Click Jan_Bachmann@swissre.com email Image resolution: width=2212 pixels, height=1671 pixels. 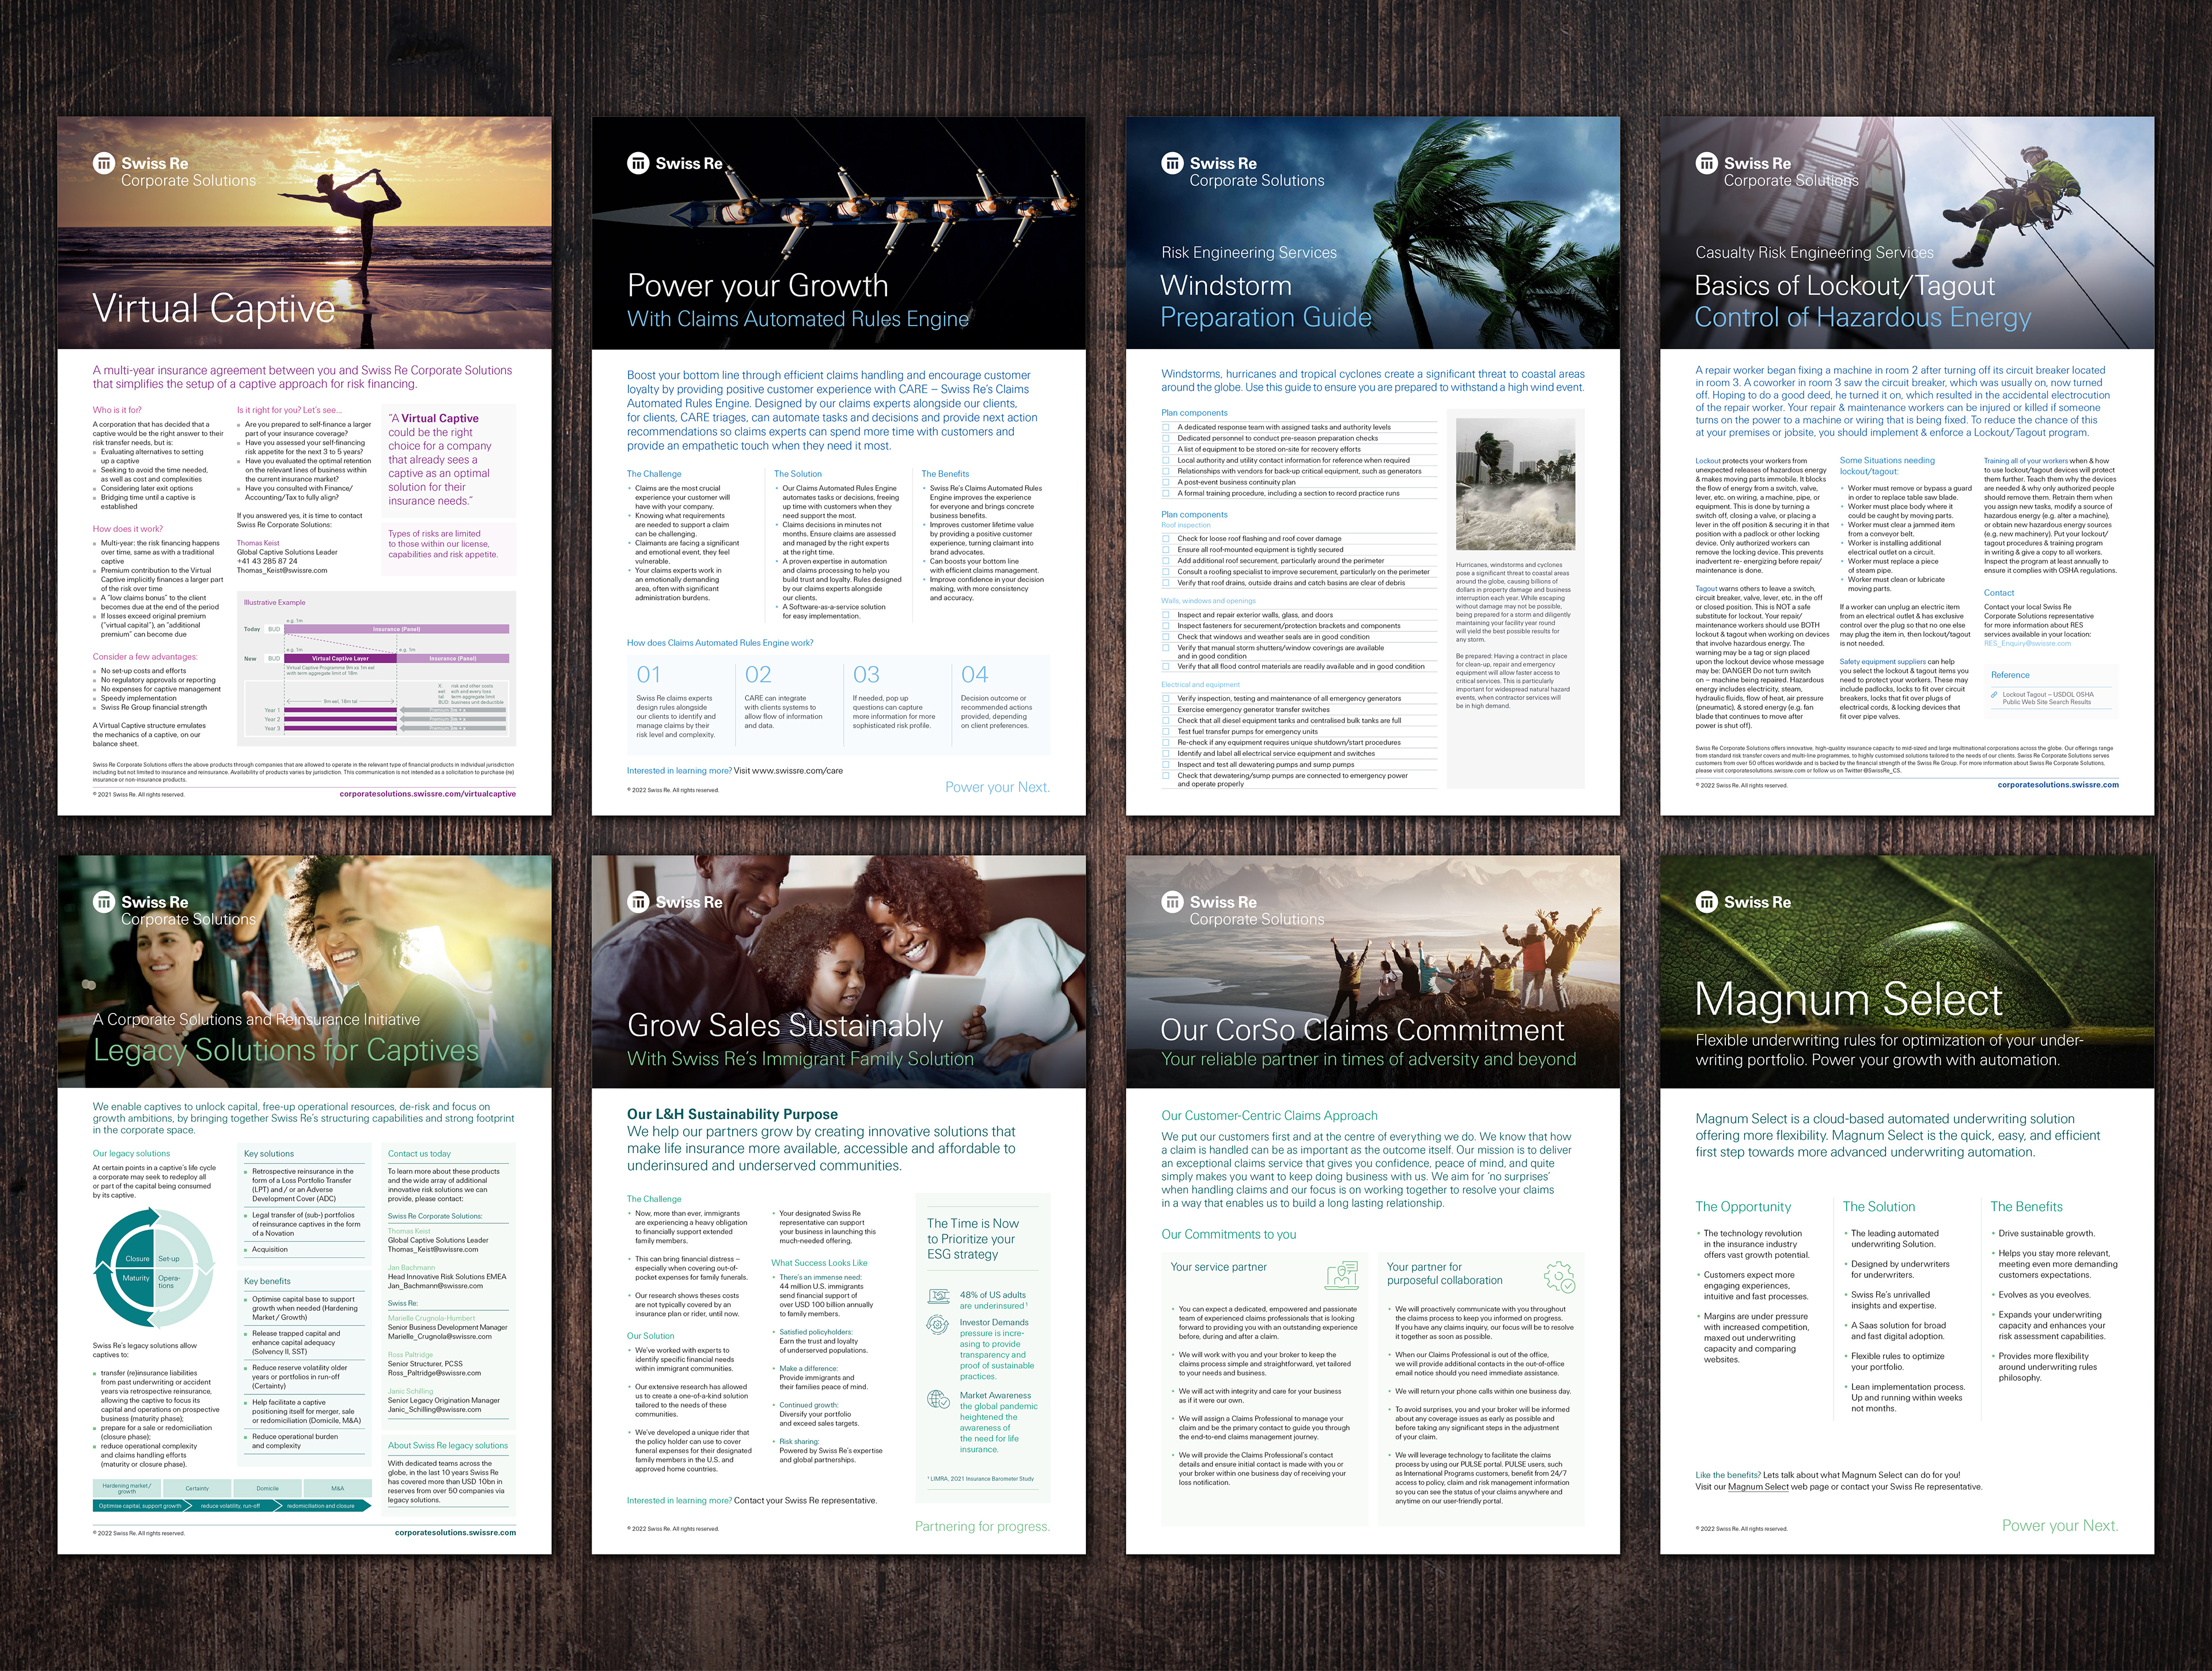tap(435, 1286)
